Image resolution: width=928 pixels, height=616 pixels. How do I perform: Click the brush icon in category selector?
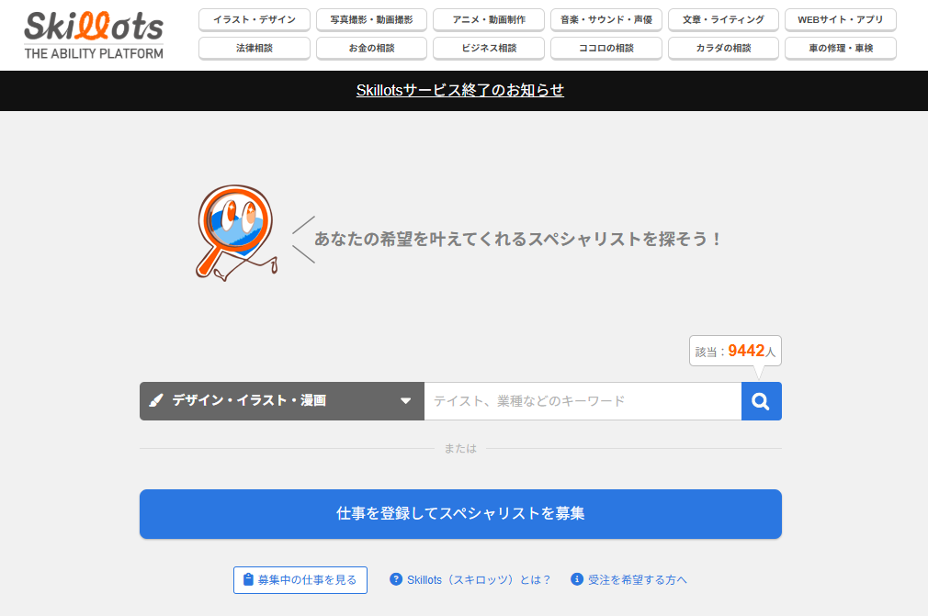click(156, 401)
